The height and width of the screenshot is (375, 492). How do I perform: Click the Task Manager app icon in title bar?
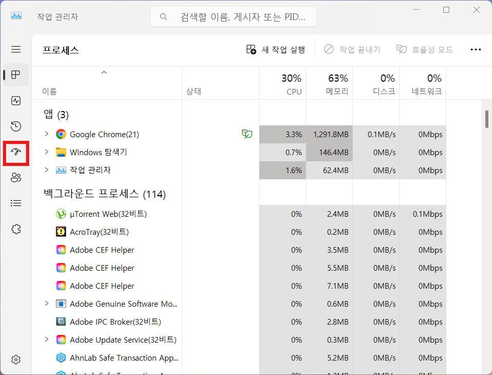[x=16, y=16]
